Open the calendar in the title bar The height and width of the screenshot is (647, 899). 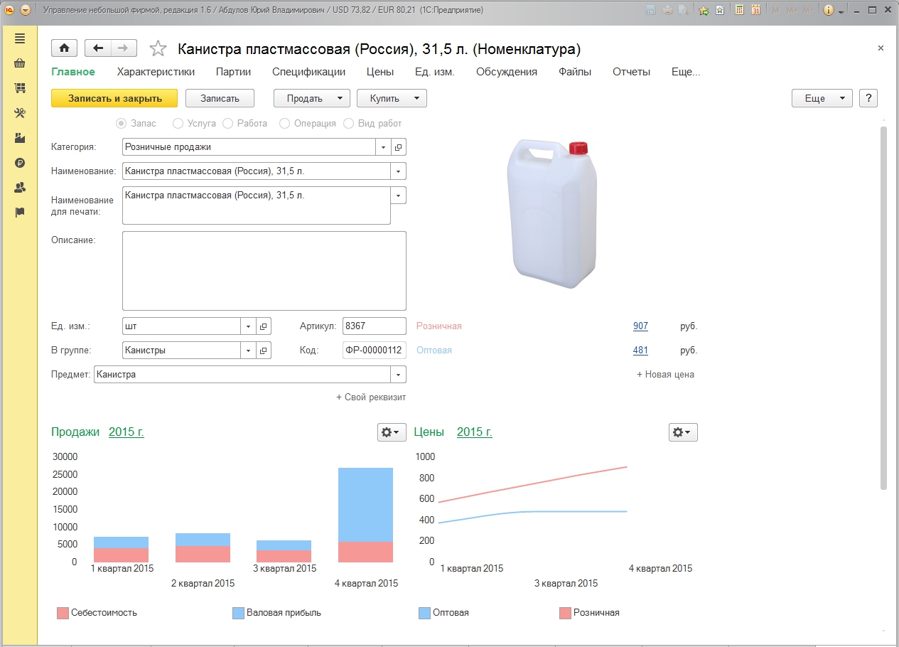click(x=755, y=10)
